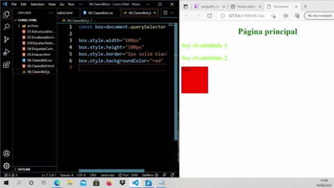334x188 pixels.
Task: Open Explorer panel more actions menu
Action: pos(51,13)
